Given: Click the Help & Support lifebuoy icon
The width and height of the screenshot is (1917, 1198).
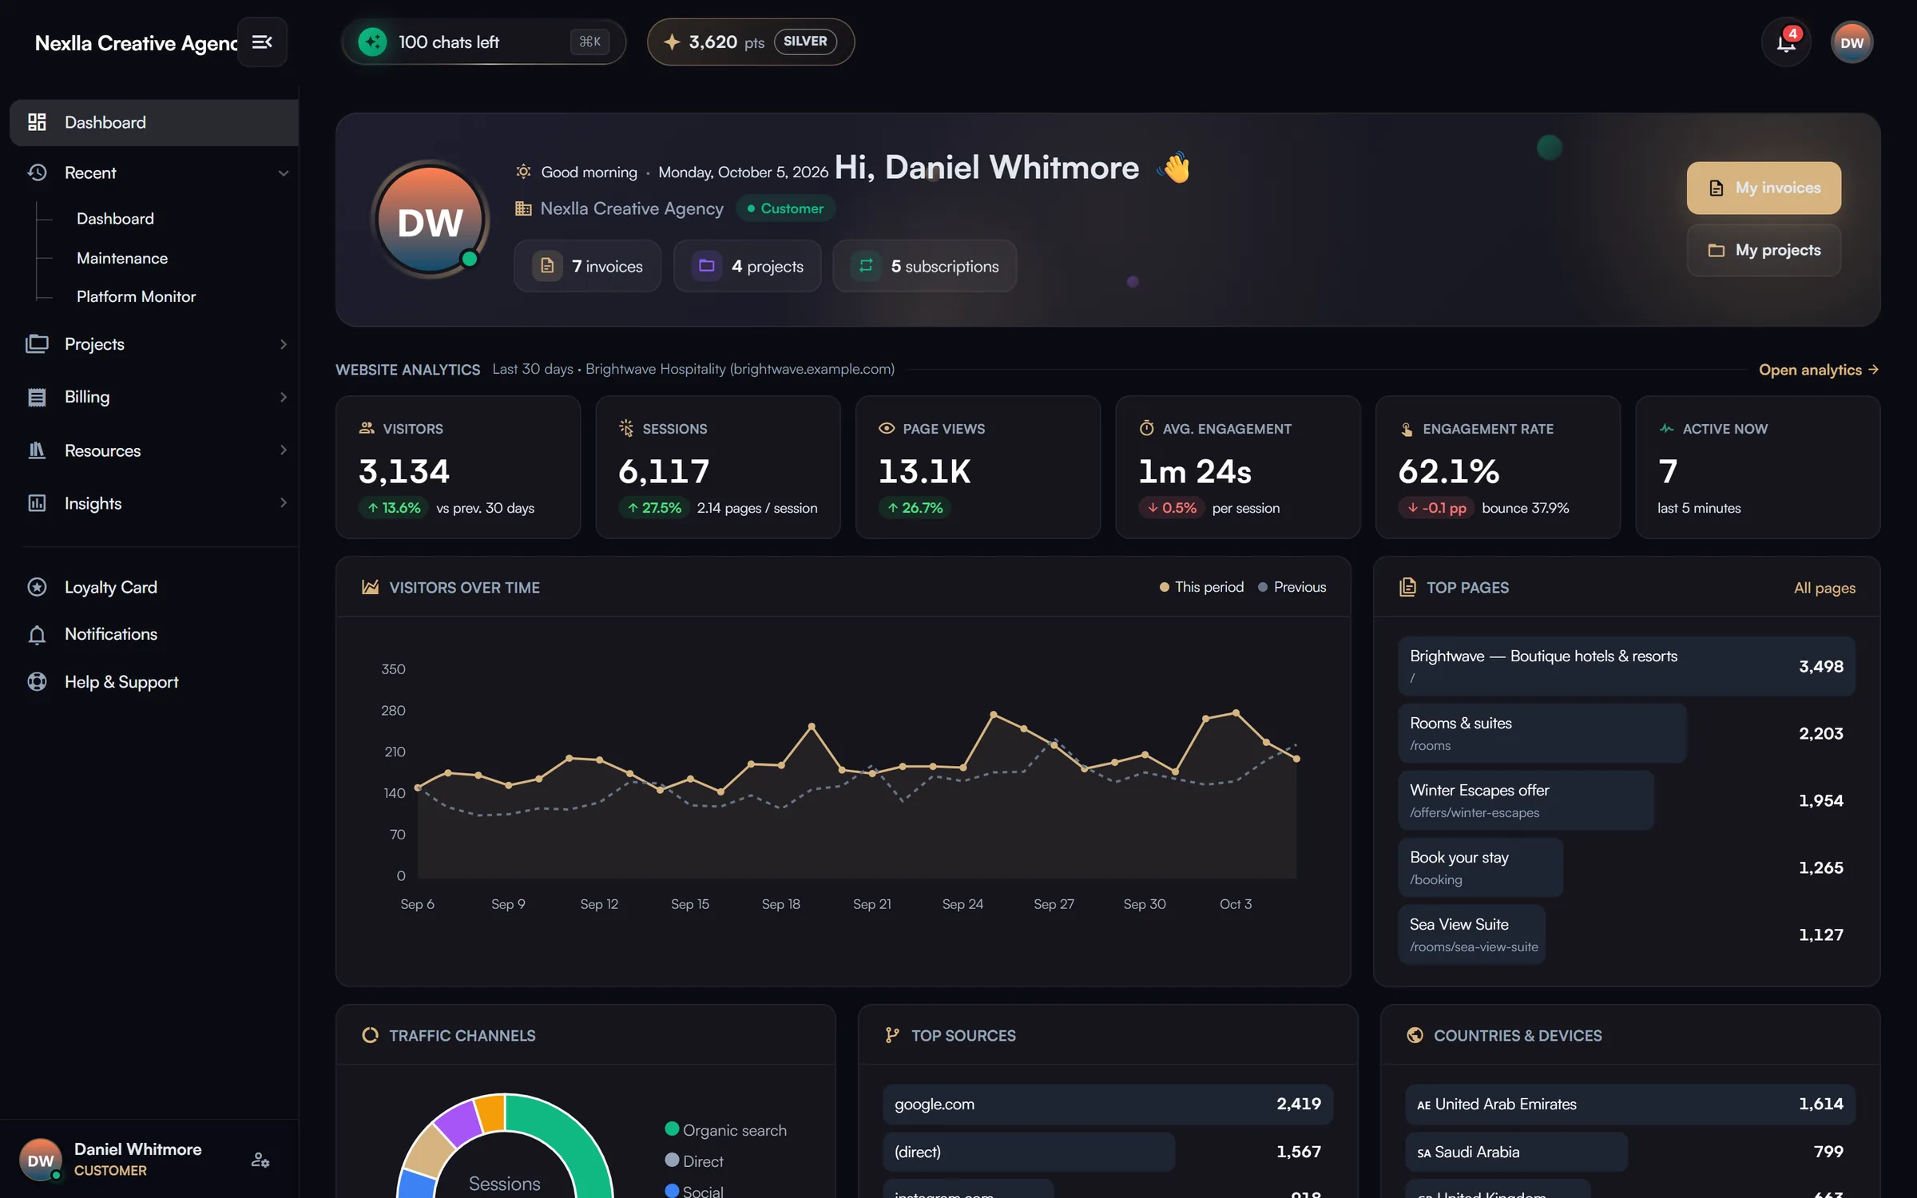Looking at the screenshot, I should click(37, 681).
